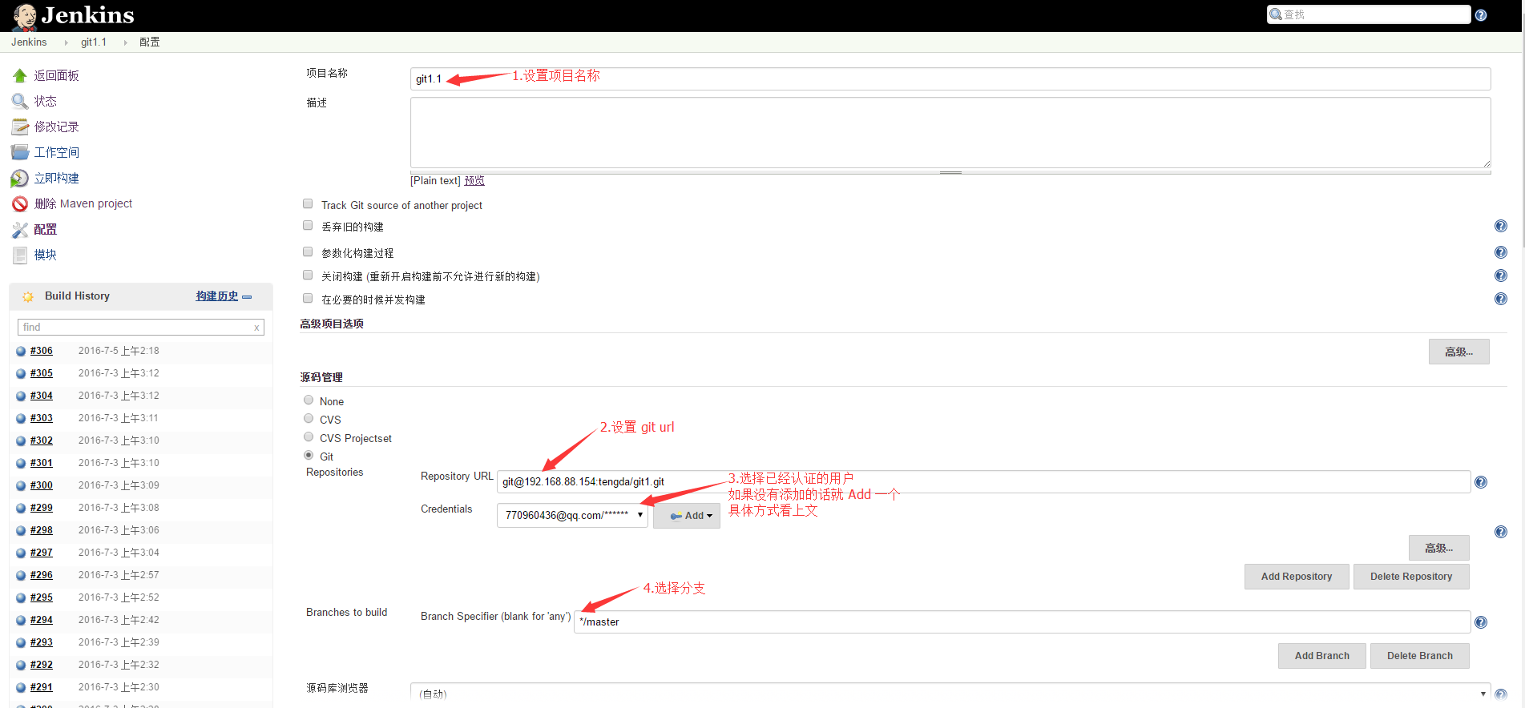Click the green up-arrow 返回面板 icon
1525x708 pixels.
(x=20, y=75)
